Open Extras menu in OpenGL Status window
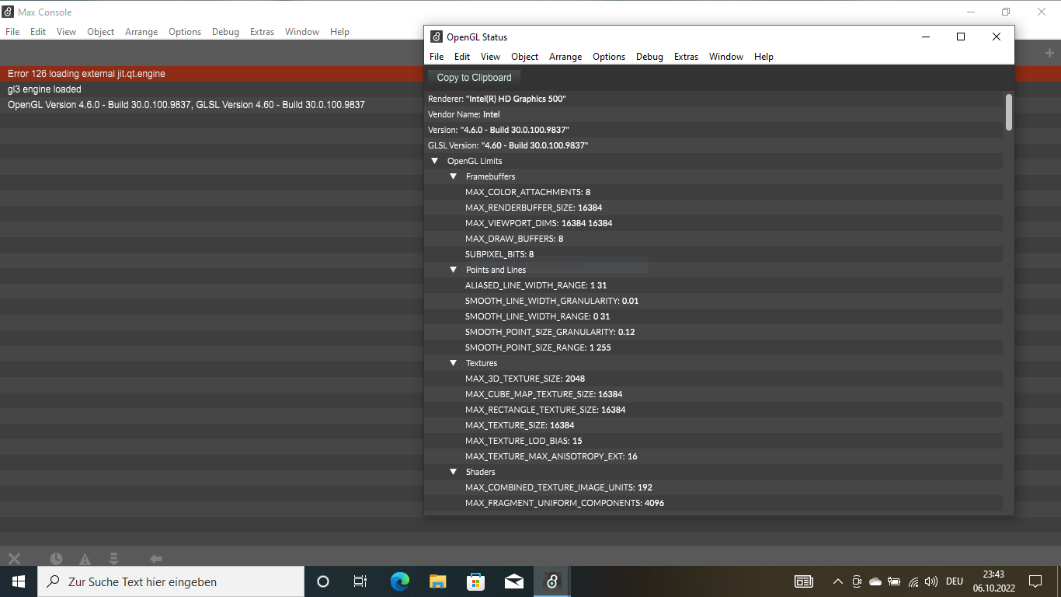This screenshot has height=597, width=1061. click(x=686, y=57)
